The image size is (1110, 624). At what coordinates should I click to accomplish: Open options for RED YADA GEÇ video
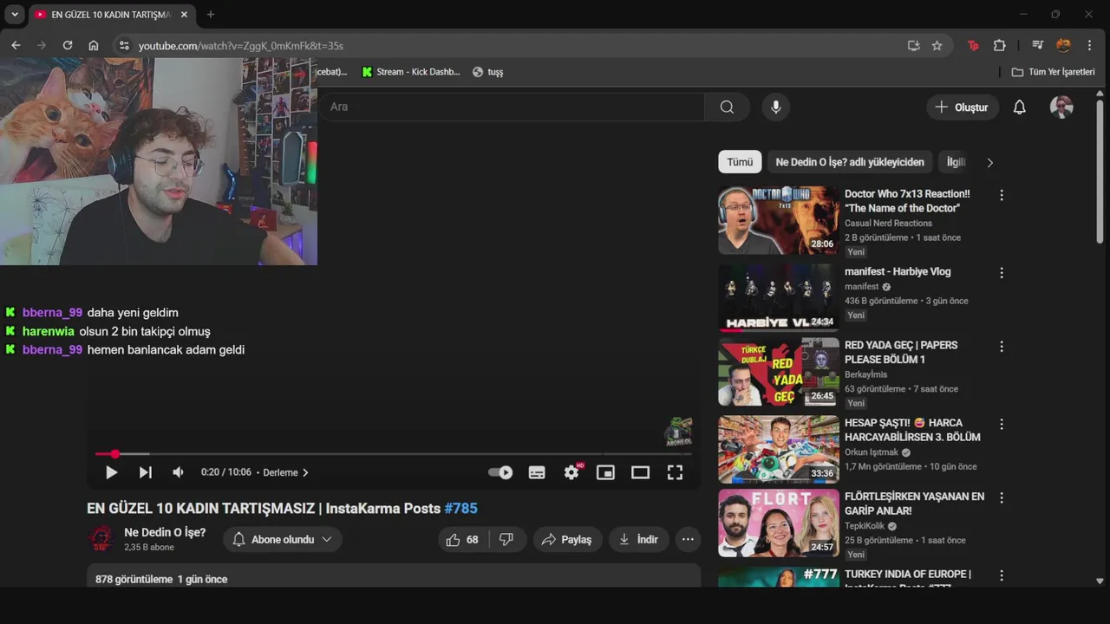tap(1002, 346)
